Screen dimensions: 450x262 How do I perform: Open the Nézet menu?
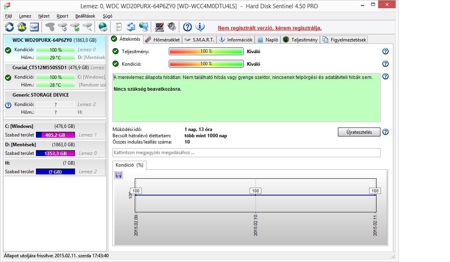pyautogui.click(x=44, y=16)
